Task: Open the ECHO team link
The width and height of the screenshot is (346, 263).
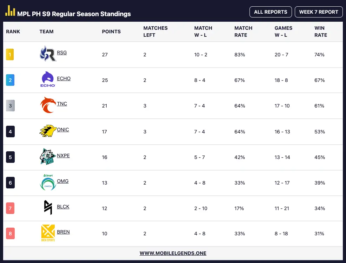Action: [x=64, y=78]
